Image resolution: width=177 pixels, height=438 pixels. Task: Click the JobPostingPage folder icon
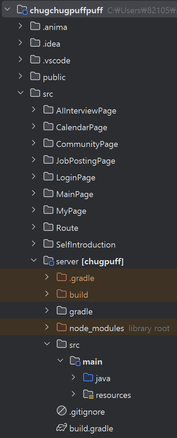48,160
